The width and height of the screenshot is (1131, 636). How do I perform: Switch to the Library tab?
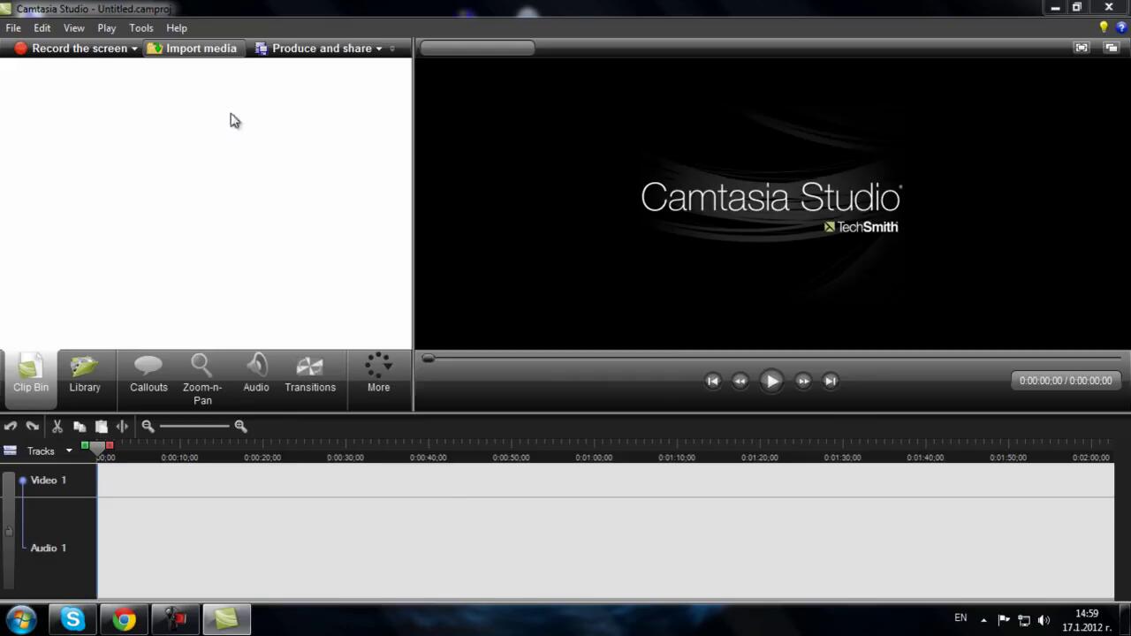85,375
